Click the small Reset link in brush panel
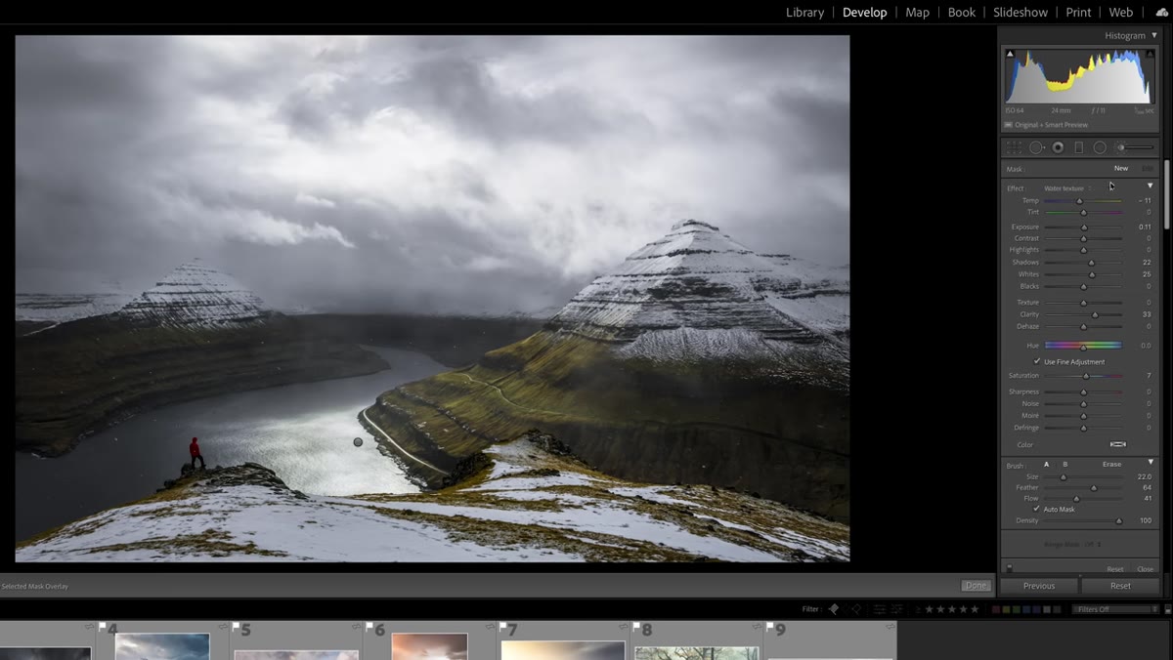Screen dimensions: 1173x660 pos(1115,568)
